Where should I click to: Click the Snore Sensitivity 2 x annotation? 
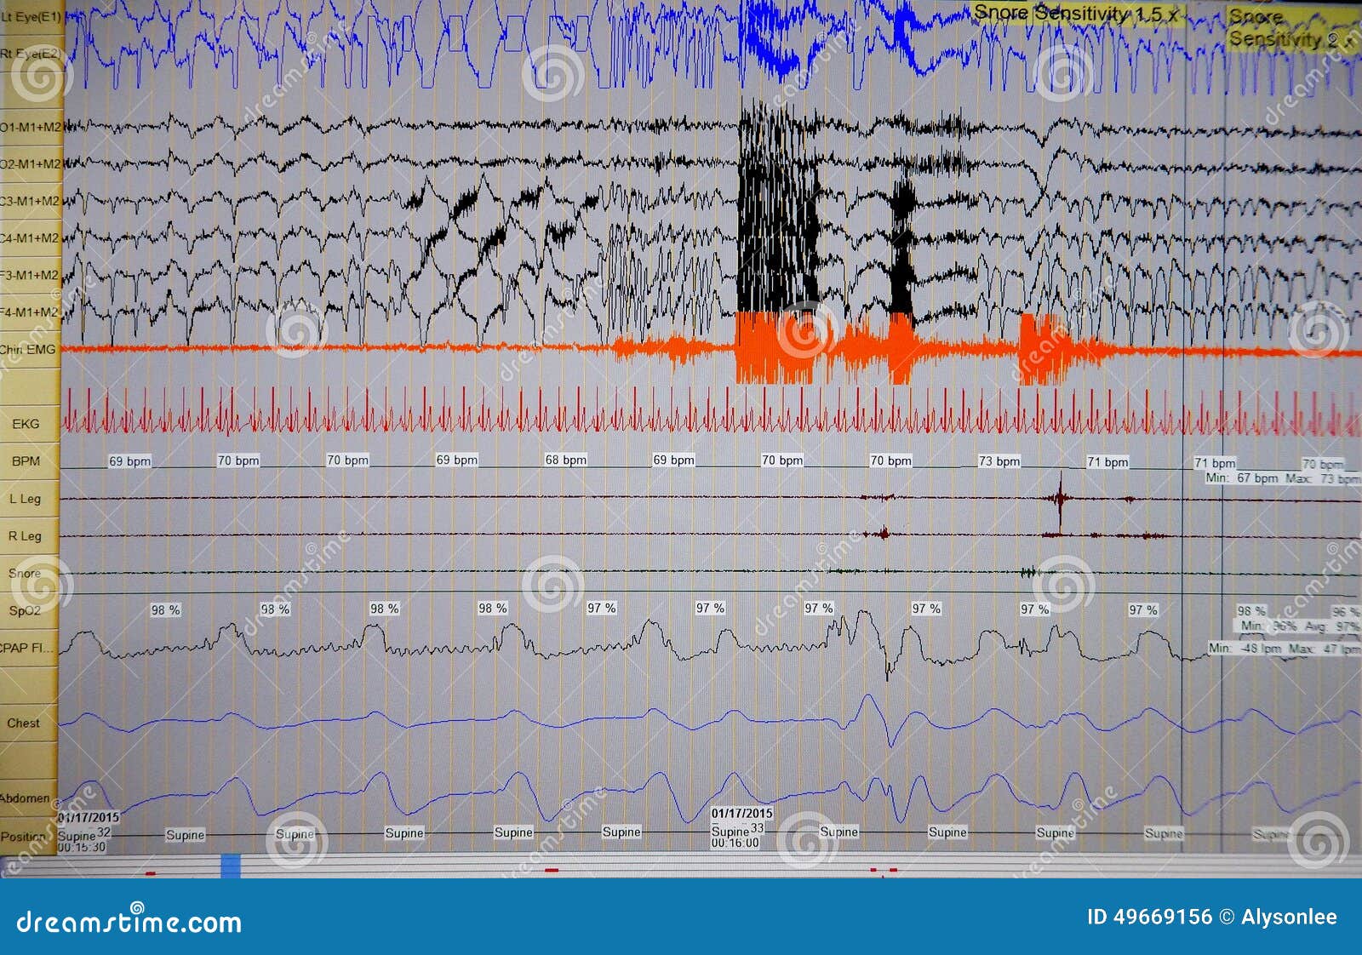pos(1290,28)
